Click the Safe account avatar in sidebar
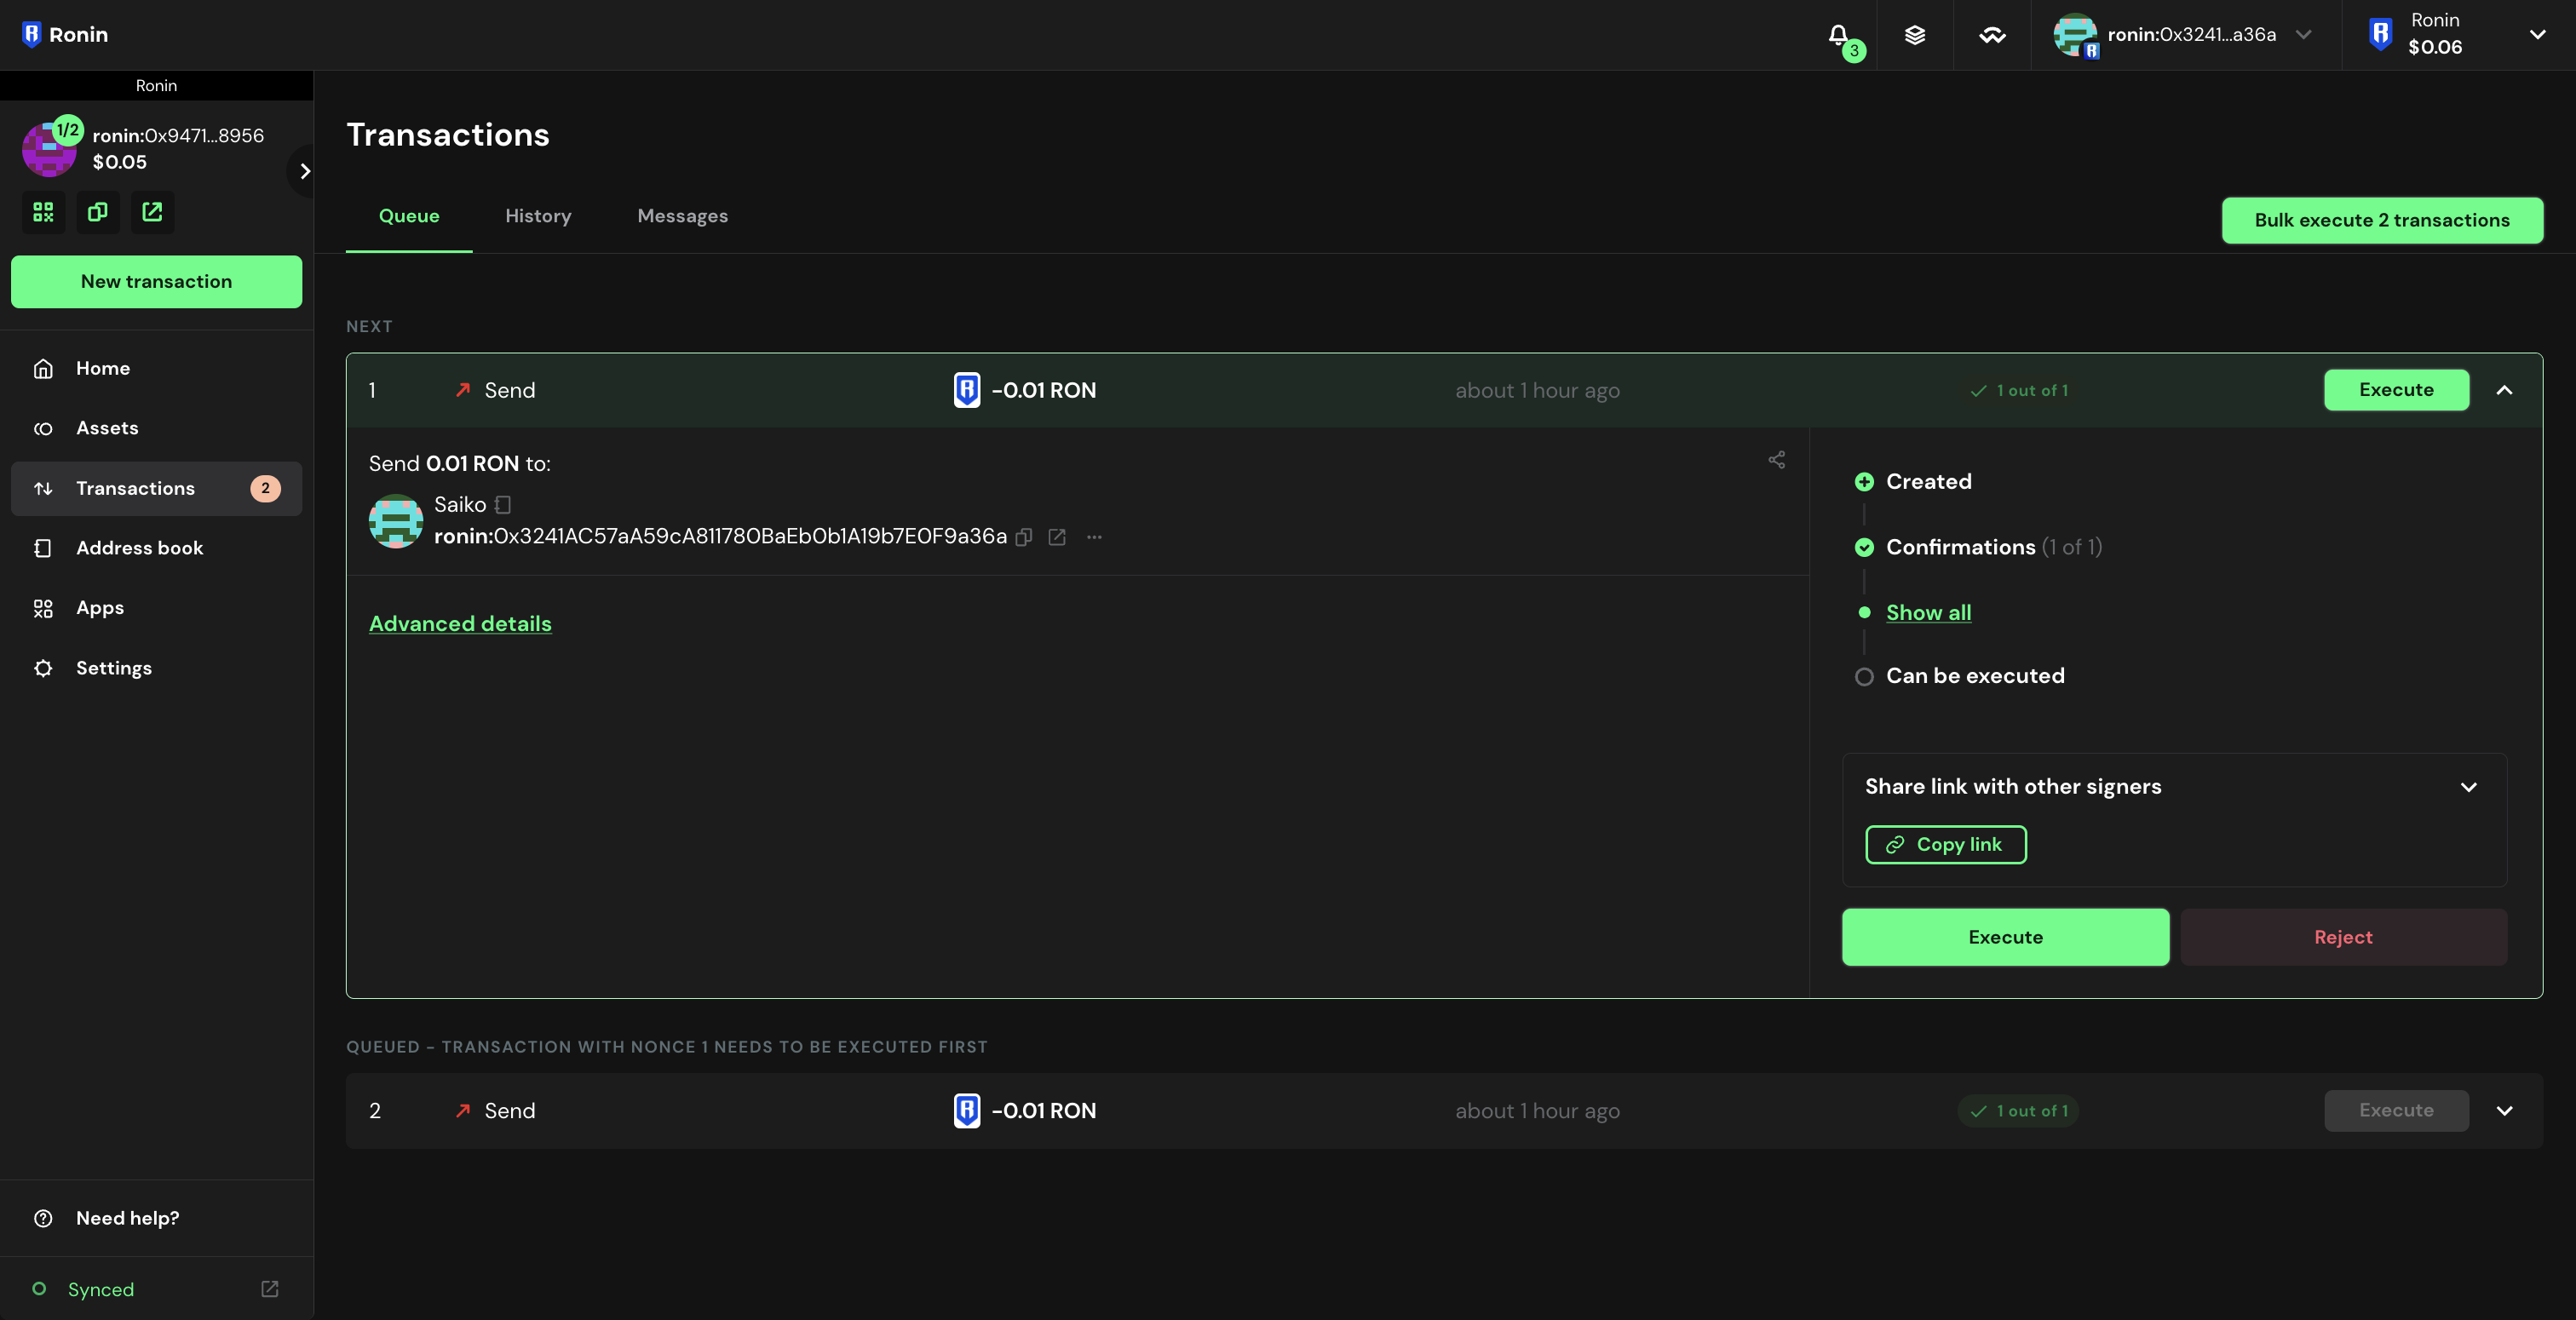 click(49, 149)
